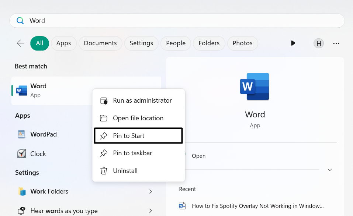Click the search box containing Word
This screenshot has height=216, width=353.
pyautogui.click(x=177, y=21)
